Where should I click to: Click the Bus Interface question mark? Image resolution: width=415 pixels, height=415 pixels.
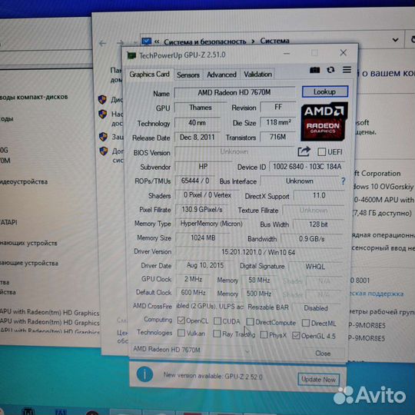(343, 181)
